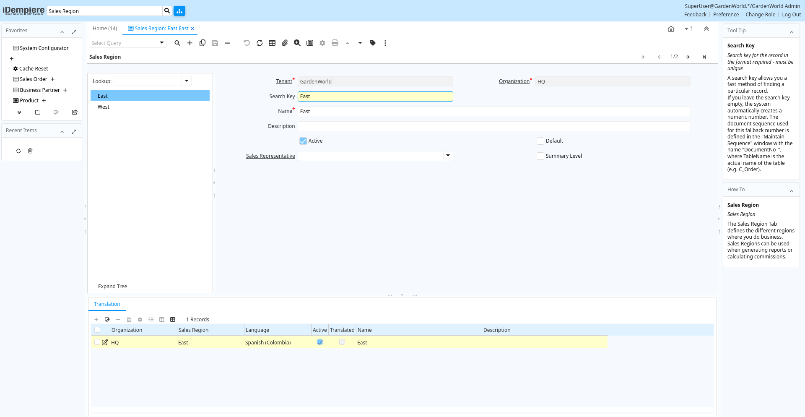This screenshot has height=417, width=805.
Task: Select the West tree item
Action: 104,107
